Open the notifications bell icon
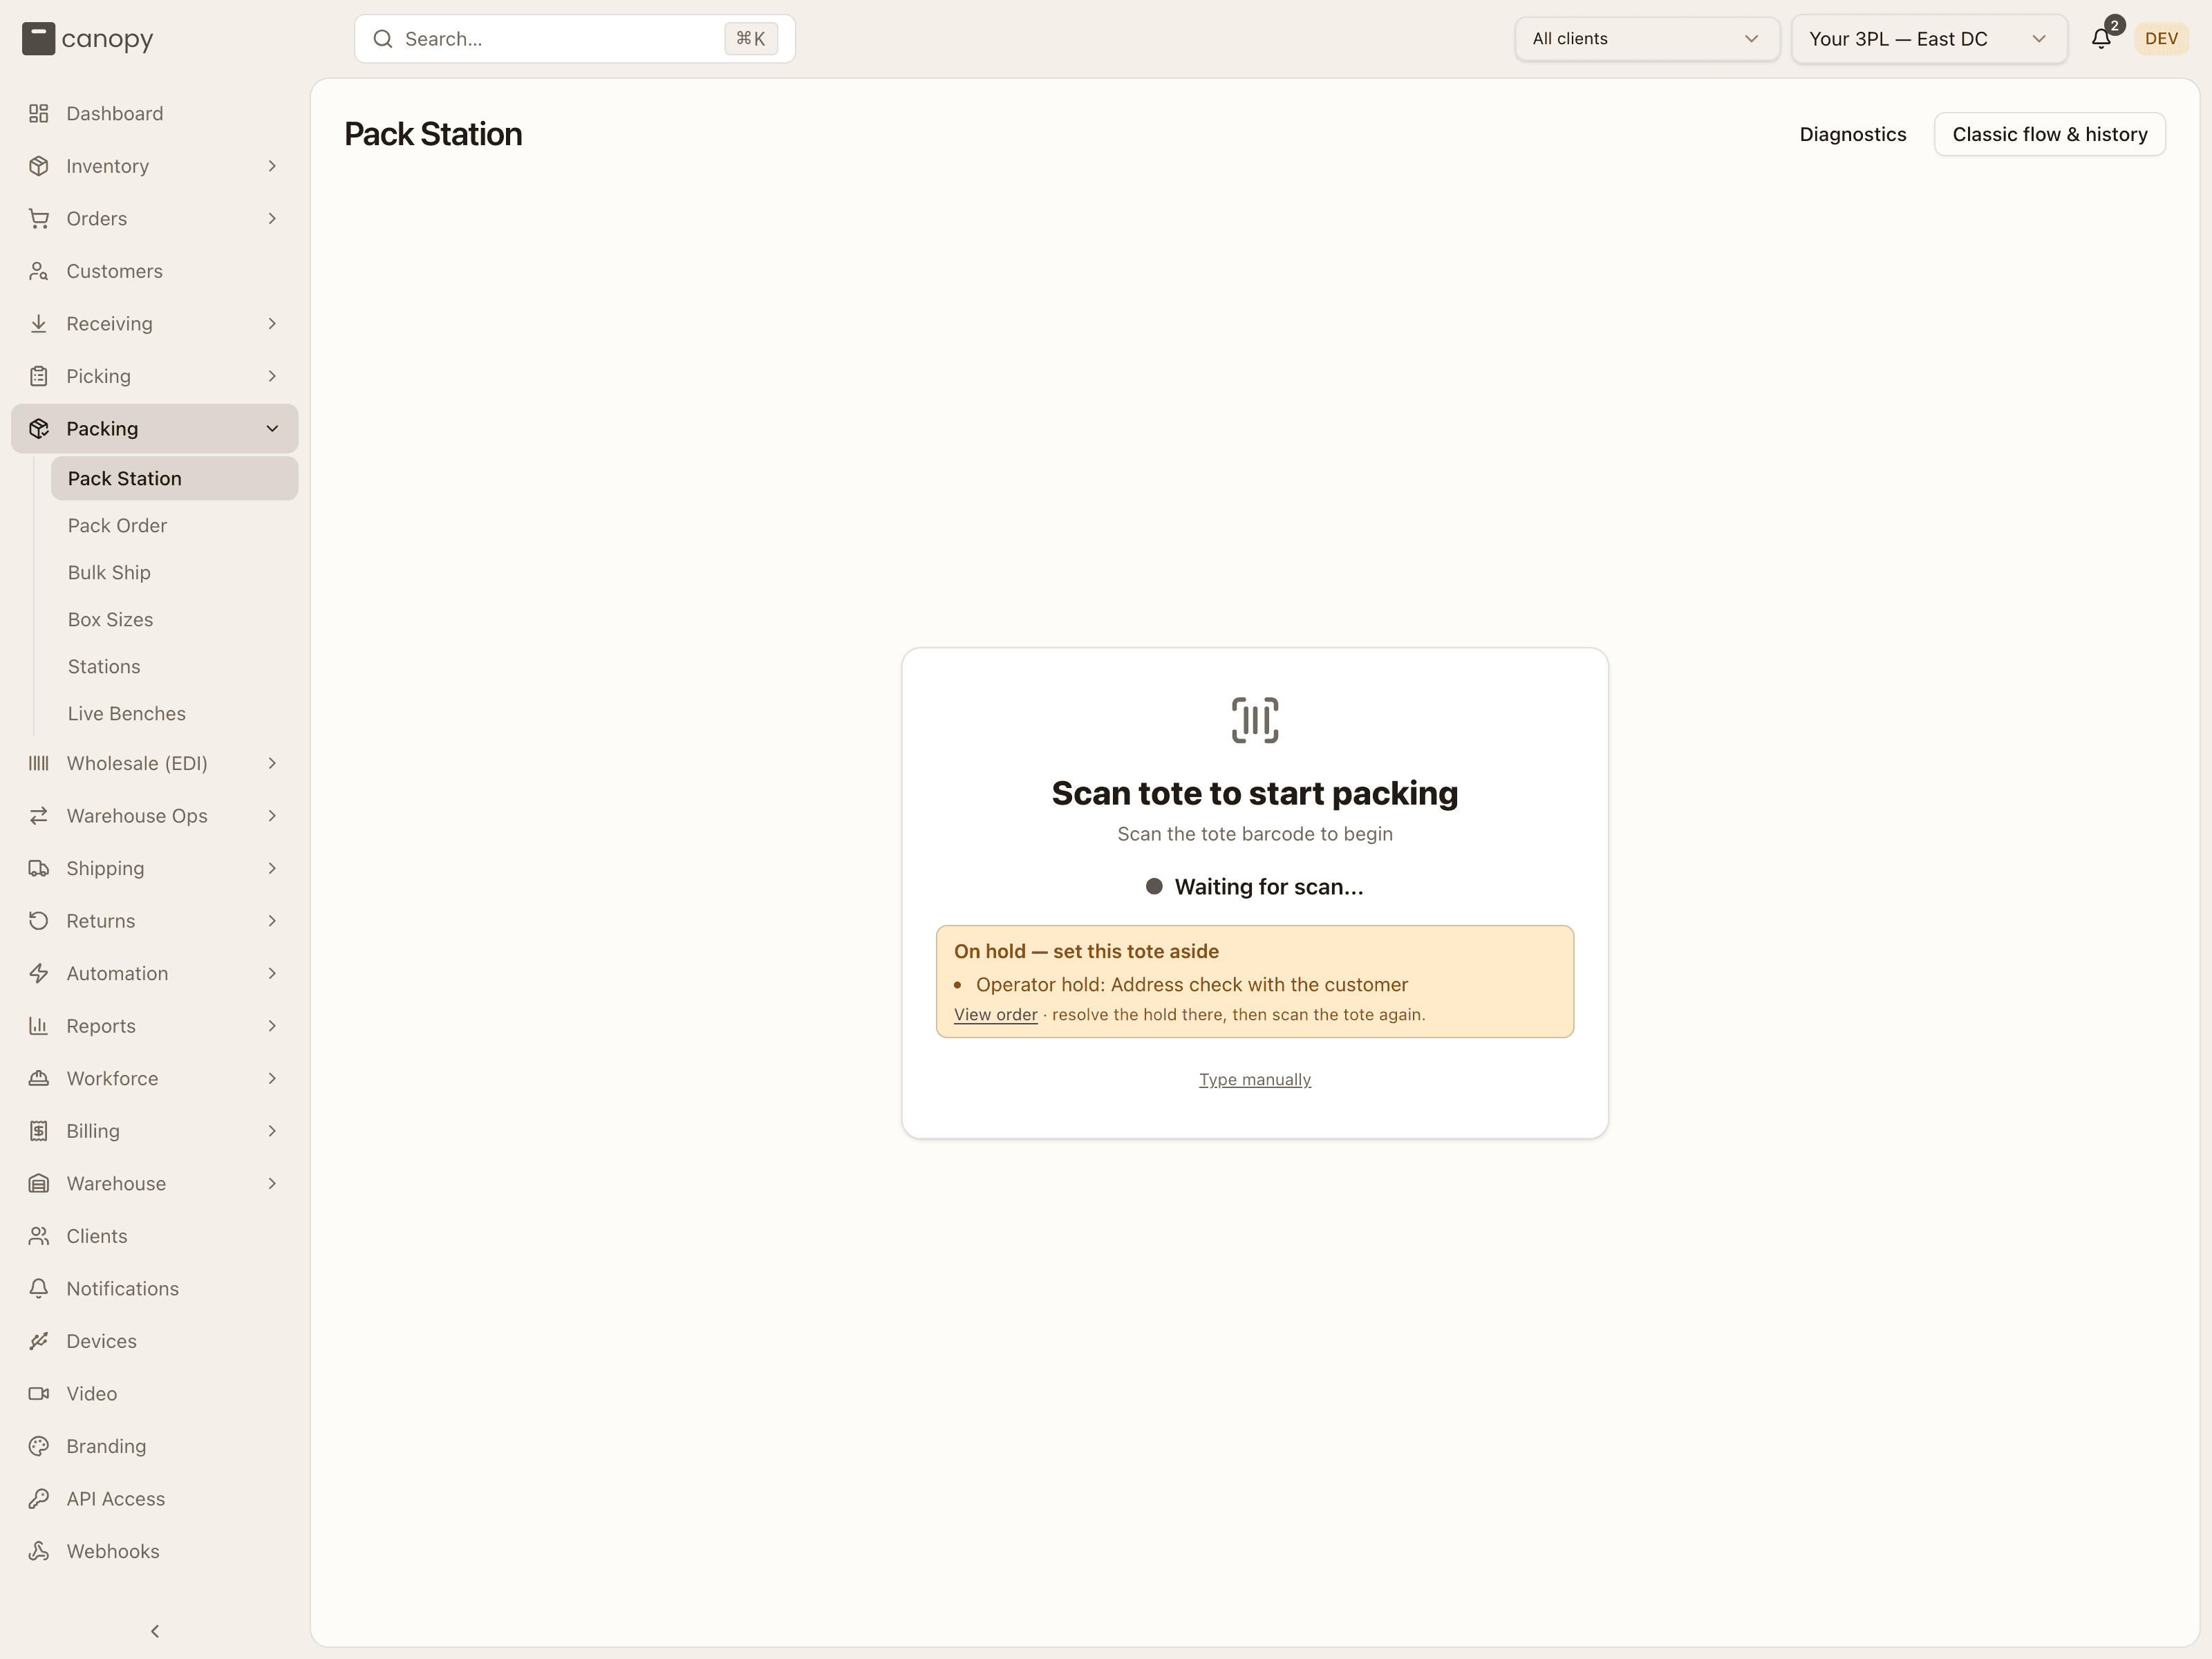Viewport: 2212px width, 1659px height. (2101, 39)
